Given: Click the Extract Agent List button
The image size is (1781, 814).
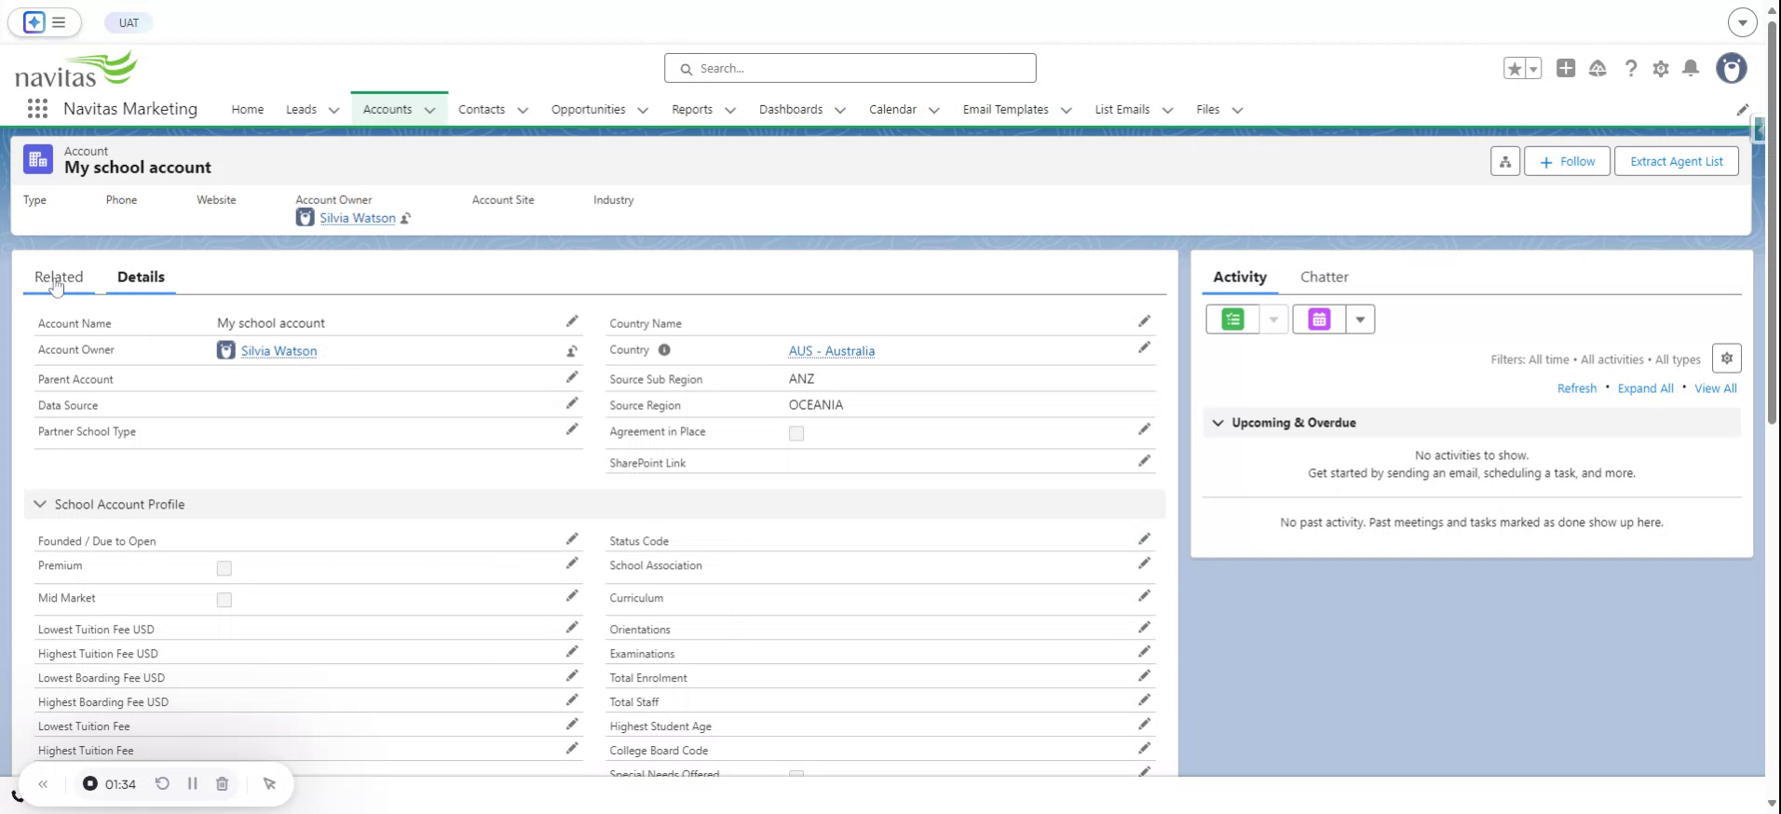Looking at the screenshot, I should pos(1677,161).
